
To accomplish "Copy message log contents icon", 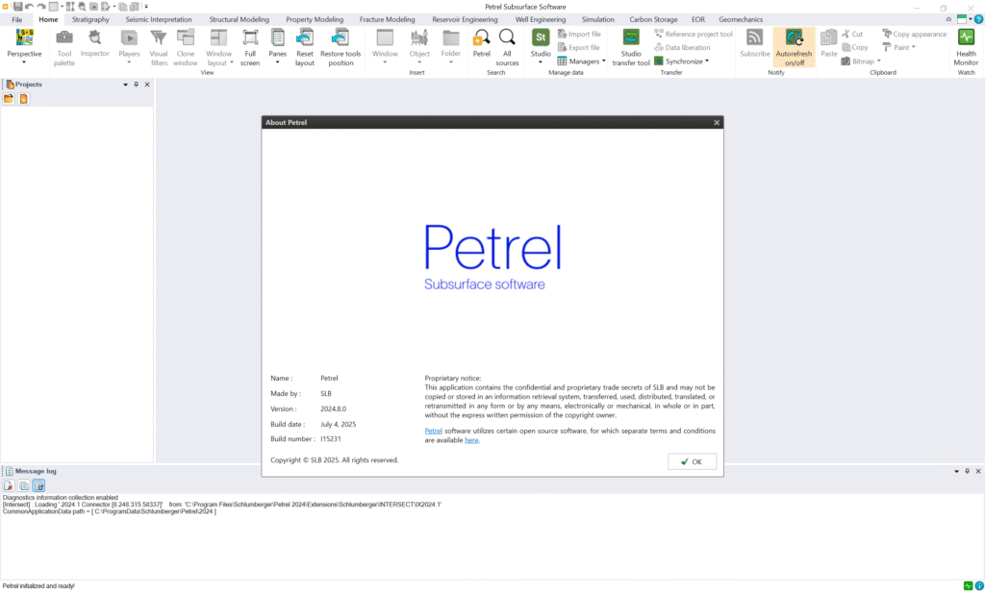I will pyautogui.click(x=24, y=485).
